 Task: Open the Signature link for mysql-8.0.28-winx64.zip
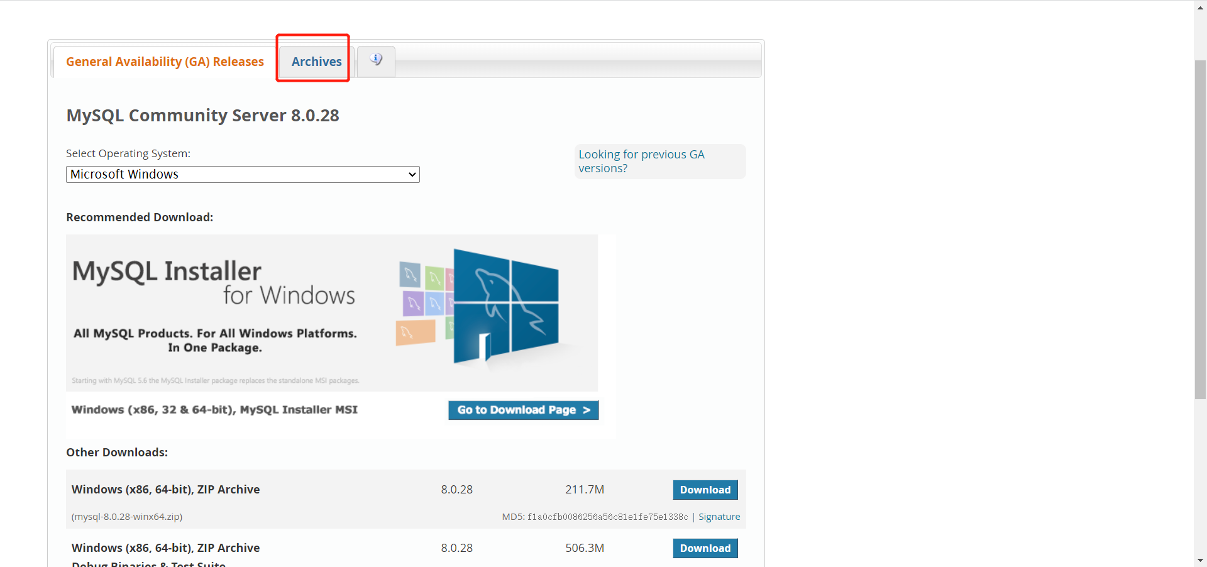click(x=719, y=517)
